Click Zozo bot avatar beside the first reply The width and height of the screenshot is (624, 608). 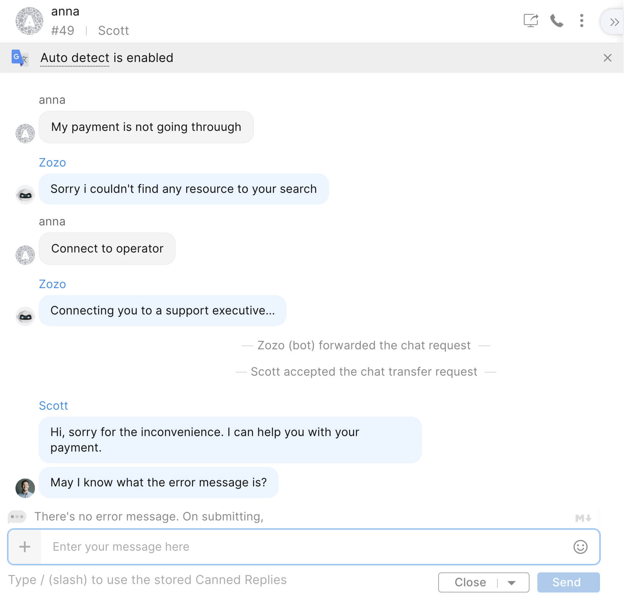click(x=25, y=194)
